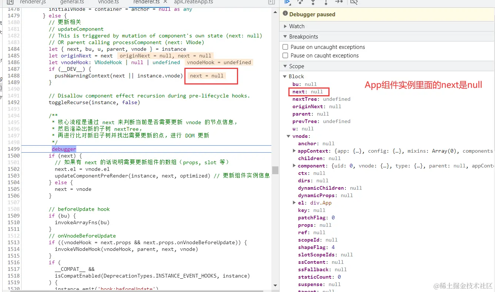
Task: Select the 'anchor: null' vnode property
Action: coord(316,143)
